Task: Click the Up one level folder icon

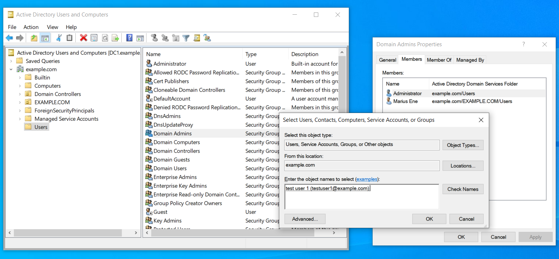Action: click(x=34, y=38)
